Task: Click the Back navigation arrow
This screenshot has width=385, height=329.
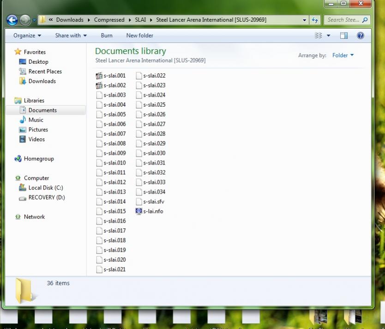Action: (x=12, y=20)
